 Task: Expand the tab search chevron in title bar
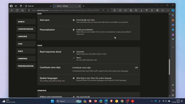(x=156, y=5)
